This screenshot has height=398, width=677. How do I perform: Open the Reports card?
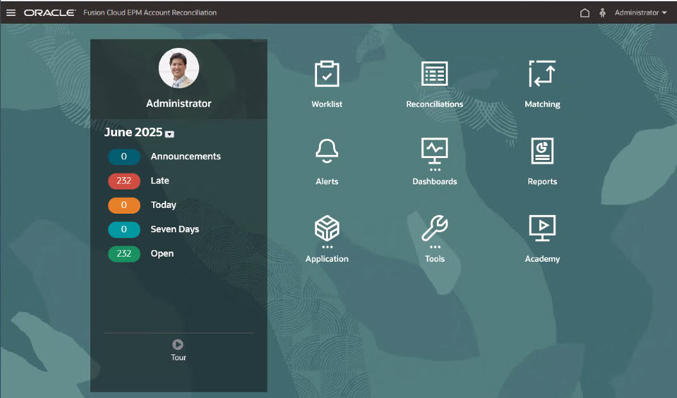(542, 162)
